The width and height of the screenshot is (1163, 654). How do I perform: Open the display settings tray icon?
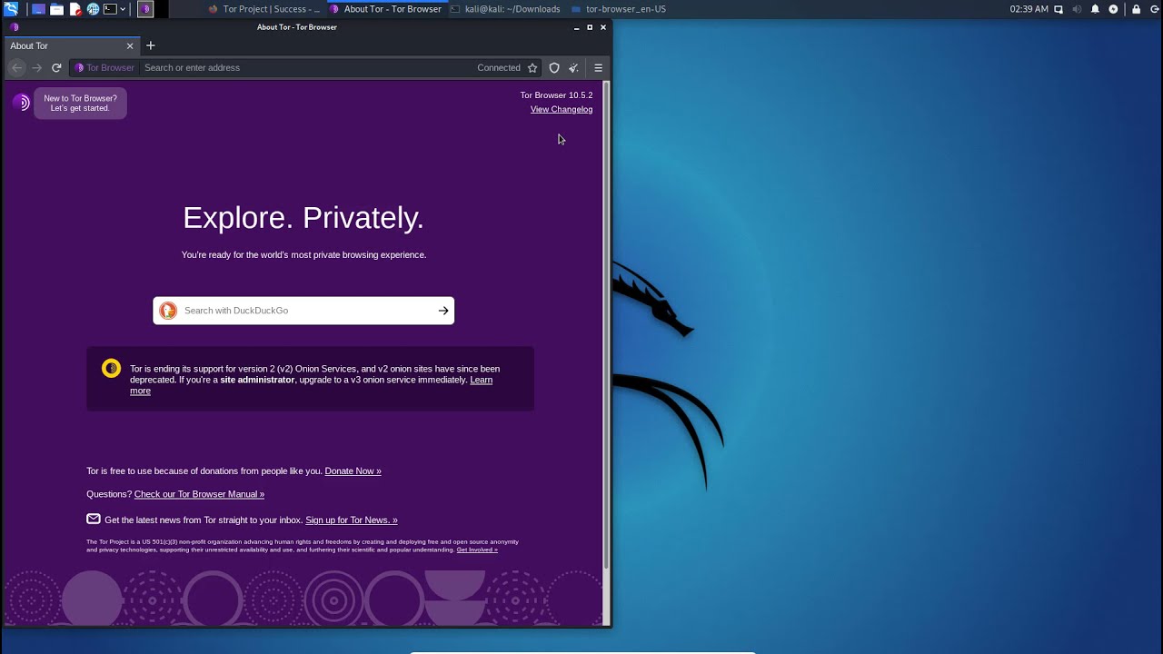[x=1059, y=9]
